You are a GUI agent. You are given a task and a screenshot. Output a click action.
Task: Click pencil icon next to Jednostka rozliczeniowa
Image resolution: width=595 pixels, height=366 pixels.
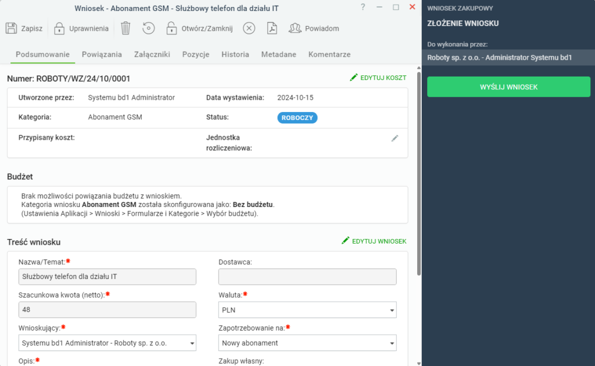pyautogui.click(x=395, y=138)
